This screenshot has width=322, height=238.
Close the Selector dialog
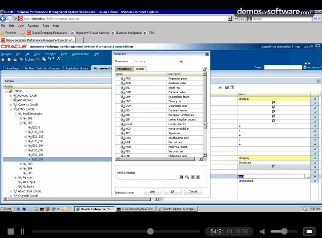[x=207, y=54]
